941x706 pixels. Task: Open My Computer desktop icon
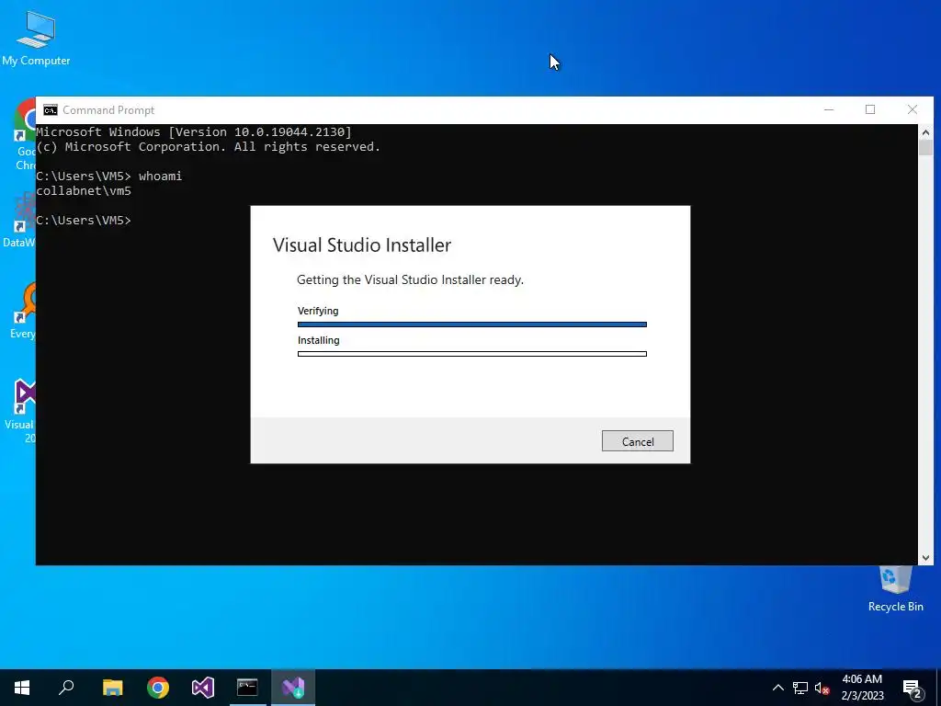[36, 37]
